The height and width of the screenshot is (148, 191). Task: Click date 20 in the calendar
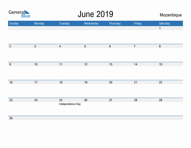[x=111, y=82]
